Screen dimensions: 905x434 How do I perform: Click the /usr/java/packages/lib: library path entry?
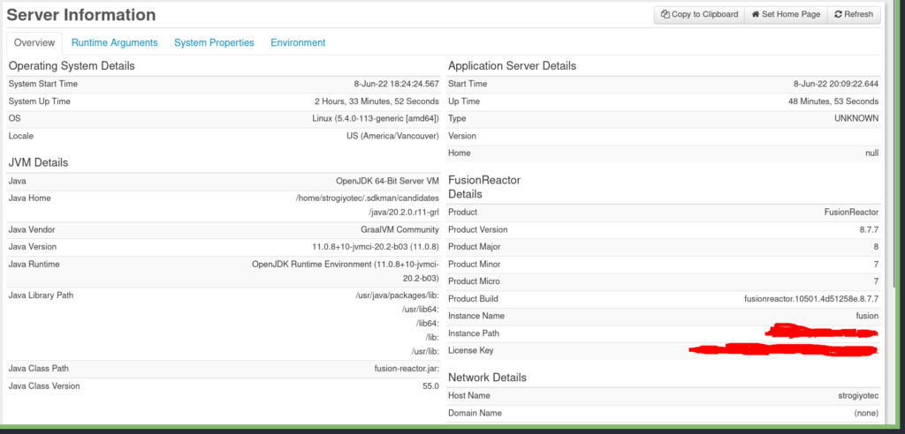tap(398, 296)
